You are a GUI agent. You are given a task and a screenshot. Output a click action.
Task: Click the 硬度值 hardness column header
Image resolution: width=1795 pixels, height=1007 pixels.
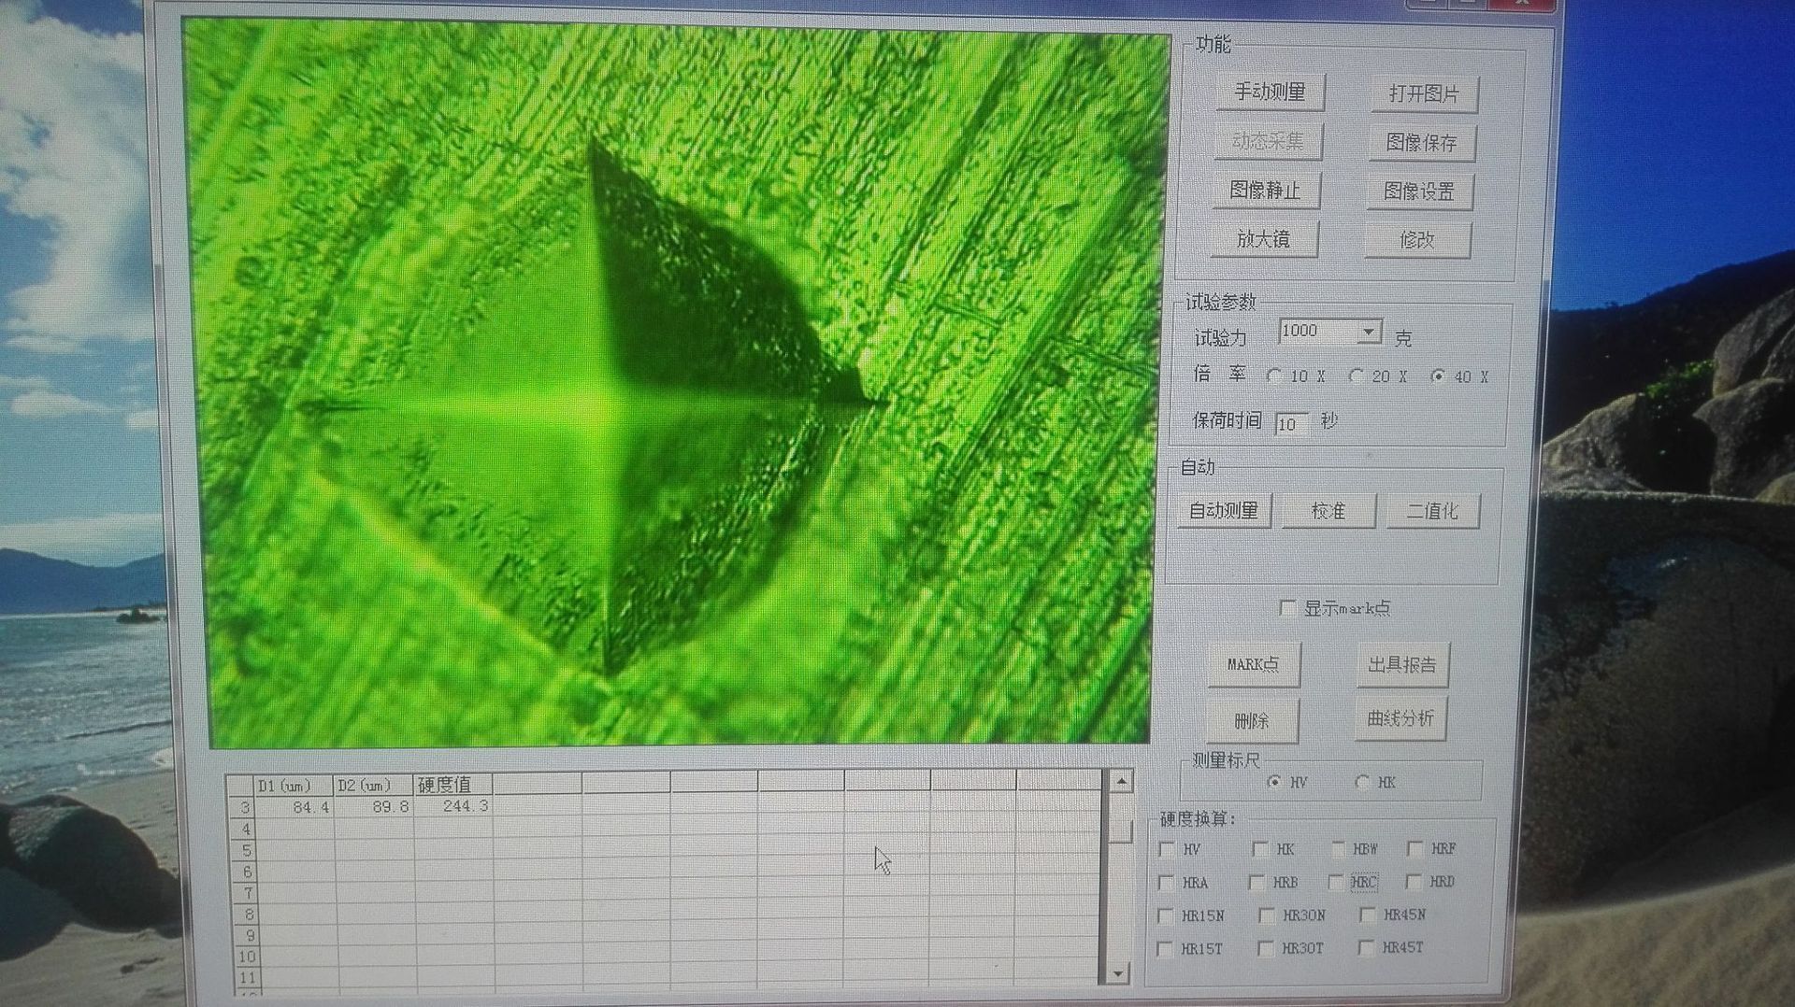[x=453, y=785]
